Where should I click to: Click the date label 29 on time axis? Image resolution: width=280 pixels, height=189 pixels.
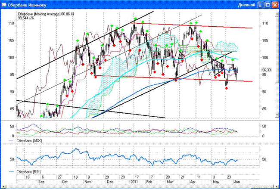pos(107,177)
